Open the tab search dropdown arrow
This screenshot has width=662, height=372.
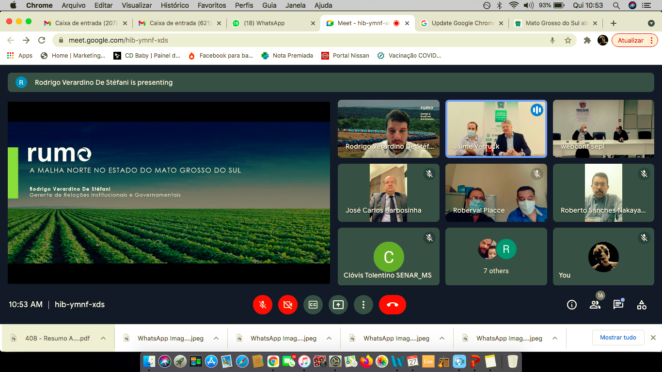(651, 23)
